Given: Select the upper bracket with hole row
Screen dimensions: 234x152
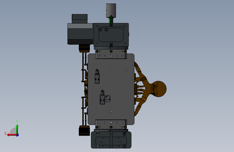Looking at the screenshot, I should [x=111, y=54].
